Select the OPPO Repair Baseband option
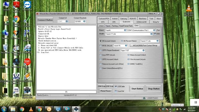 click(x=101, y=50)
